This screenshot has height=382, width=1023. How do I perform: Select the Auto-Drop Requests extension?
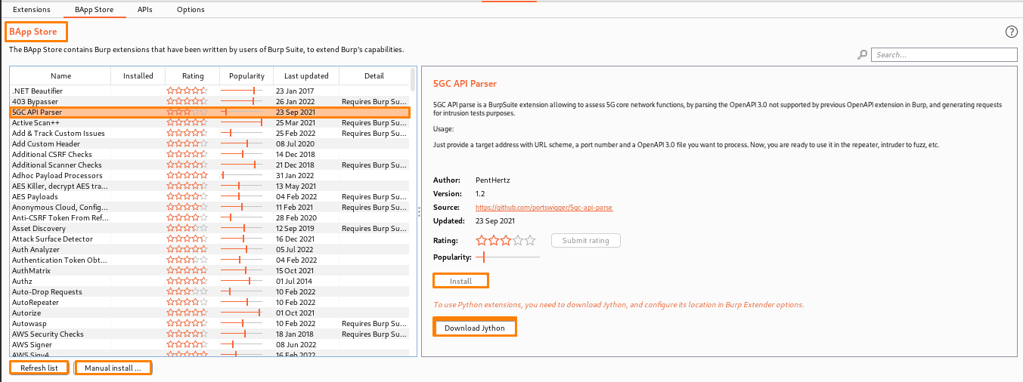coord(209,291)
